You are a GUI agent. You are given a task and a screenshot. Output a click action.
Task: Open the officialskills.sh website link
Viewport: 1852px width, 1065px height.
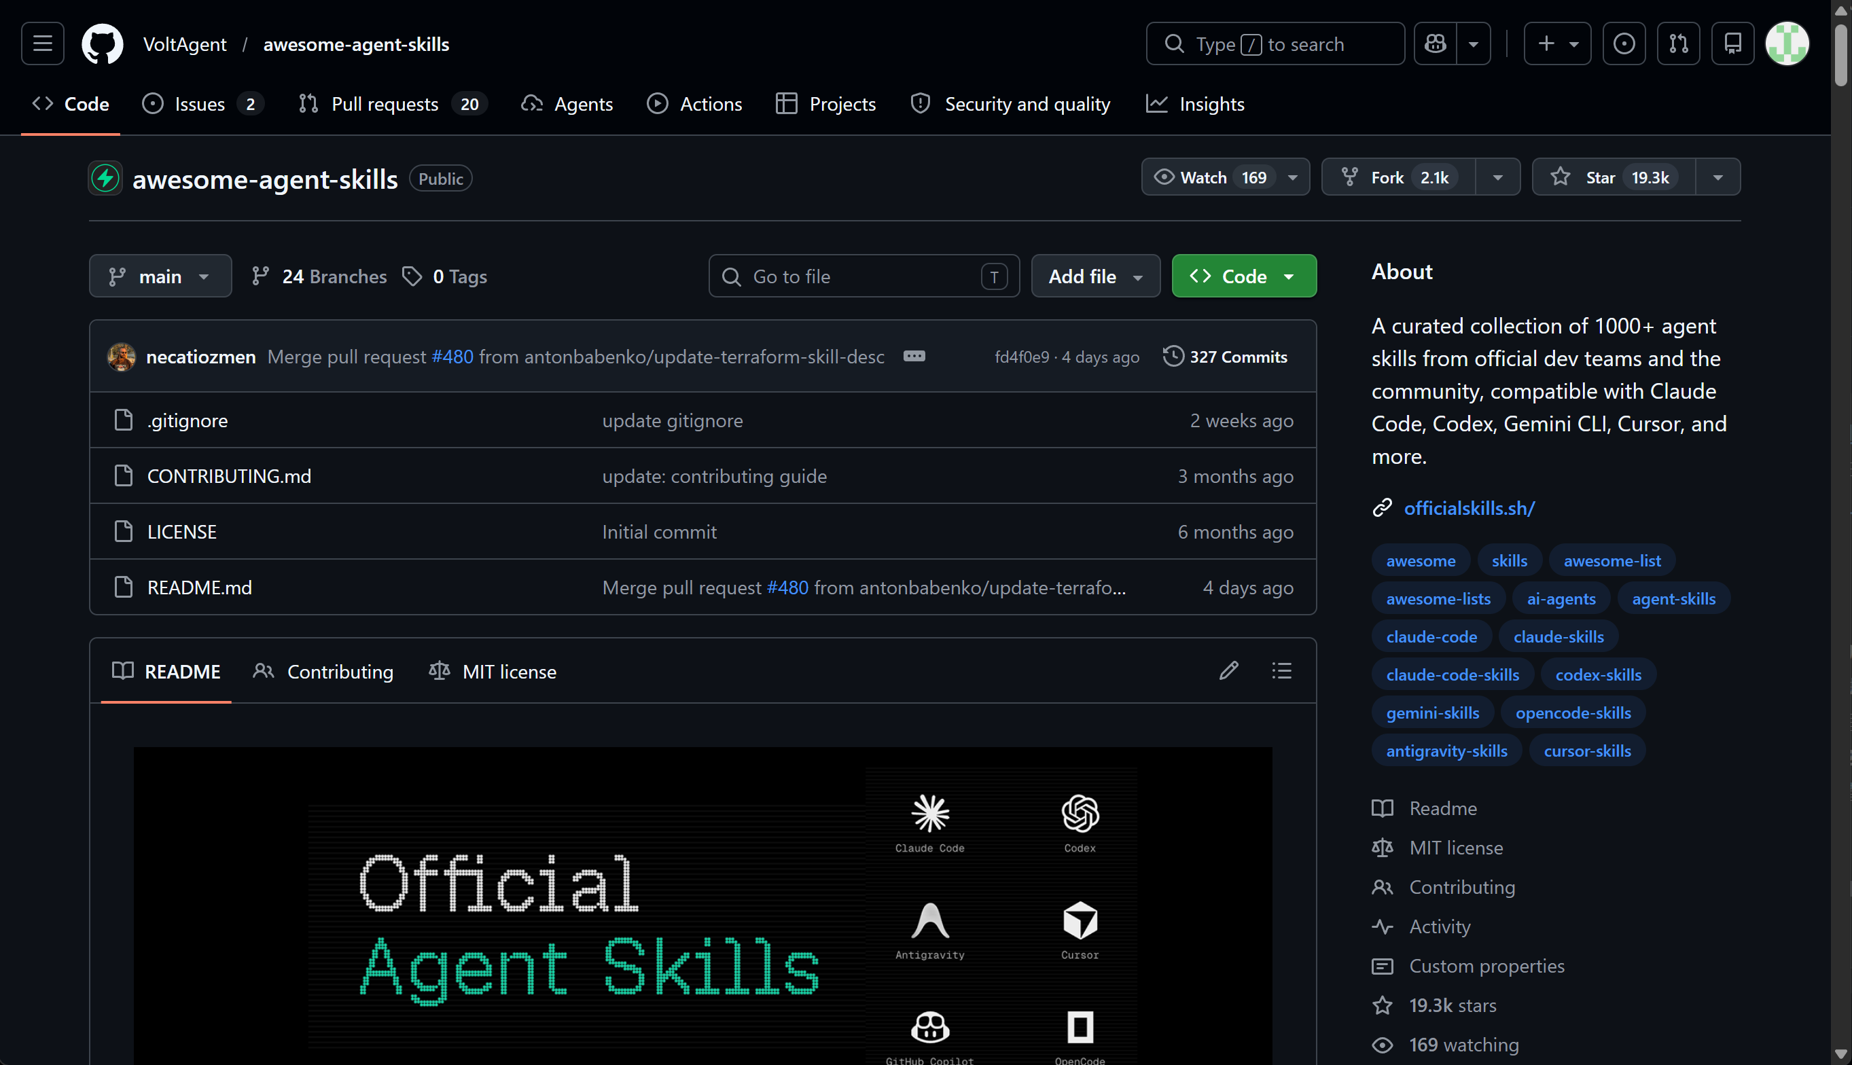pos(1469,507)
